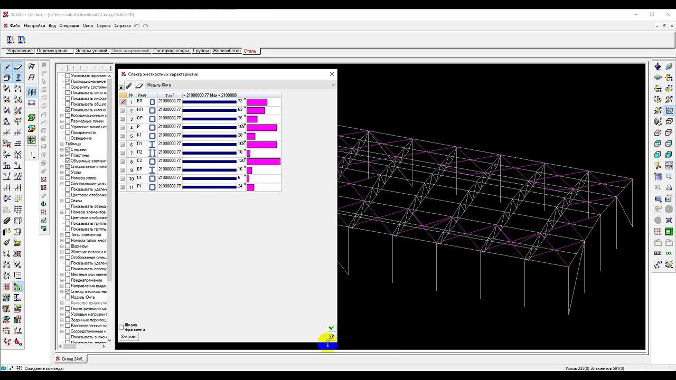Click the magenta bar for row С2
Viewport: 676px width, 380px height.
click(x=263, y=161)
